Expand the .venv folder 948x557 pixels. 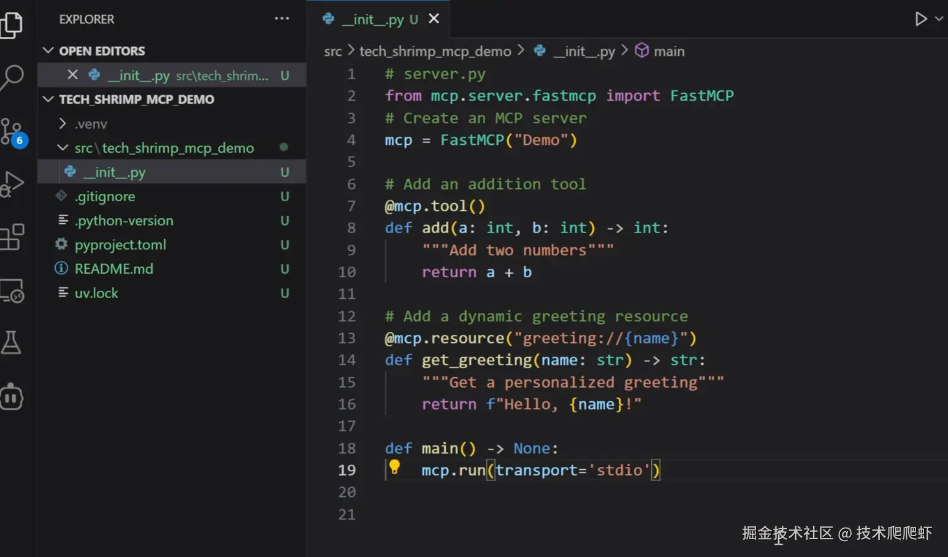(172, 124)
